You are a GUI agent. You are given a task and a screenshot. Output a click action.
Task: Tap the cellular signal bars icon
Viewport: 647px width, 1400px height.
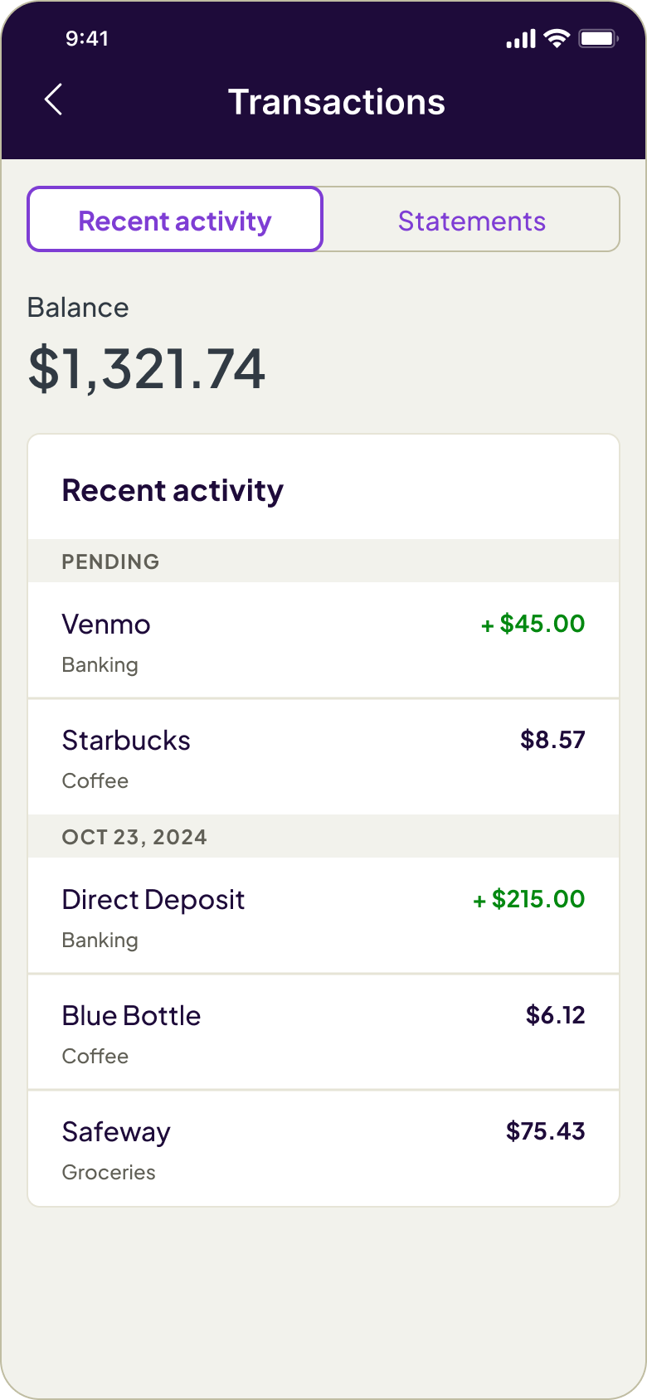pyautogui.click(x=521, y=39)
